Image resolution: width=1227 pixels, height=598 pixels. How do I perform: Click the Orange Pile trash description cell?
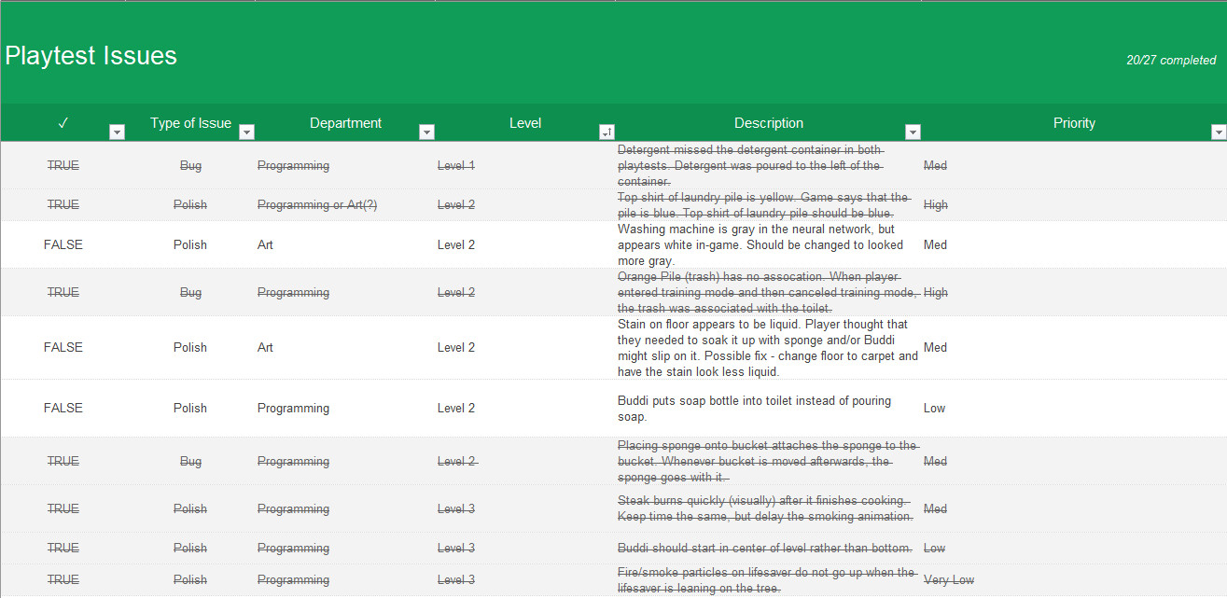point(767,292)
